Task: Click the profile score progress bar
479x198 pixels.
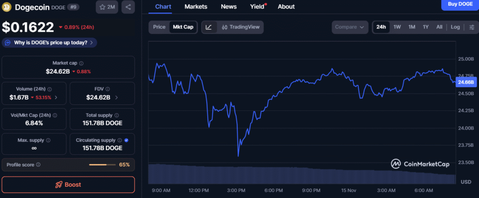Action: point(102,164)
